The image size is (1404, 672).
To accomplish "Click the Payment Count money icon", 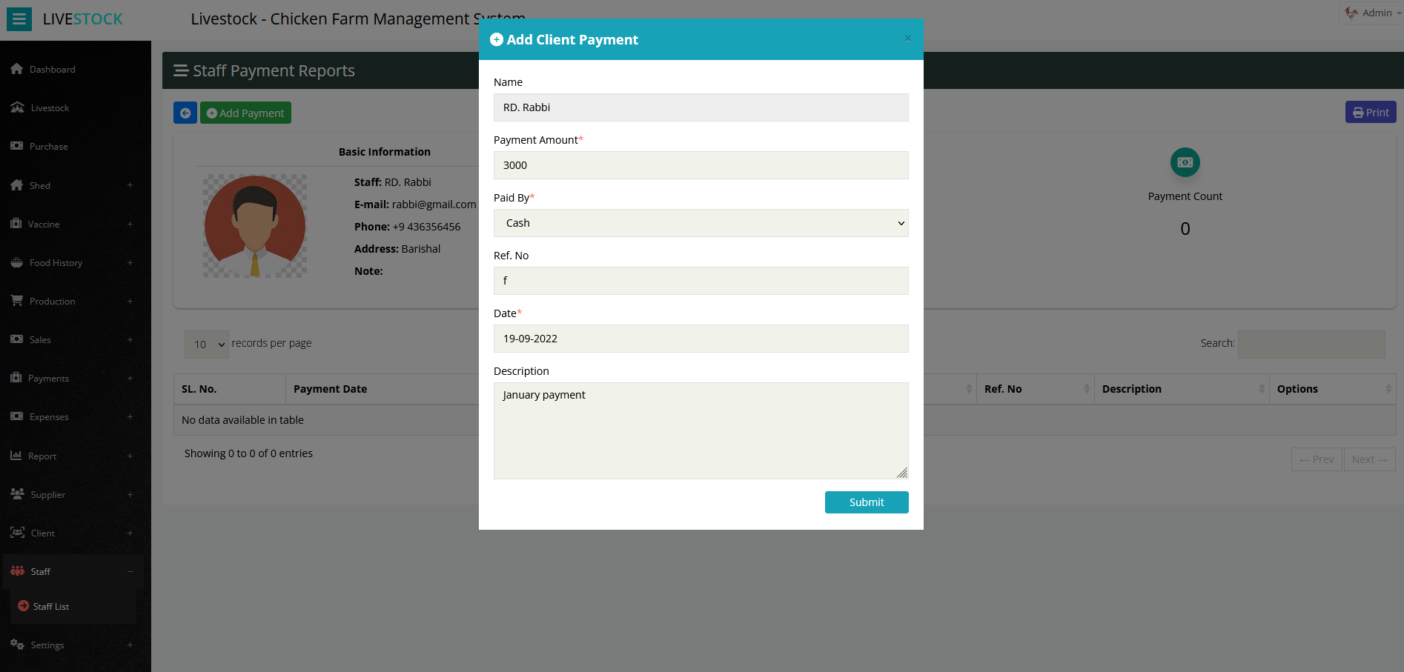I will click(1185, 162).
